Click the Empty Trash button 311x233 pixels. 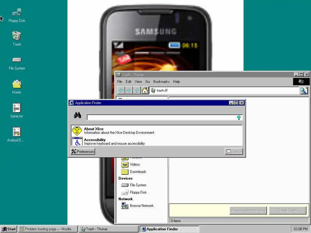point(288,210)
